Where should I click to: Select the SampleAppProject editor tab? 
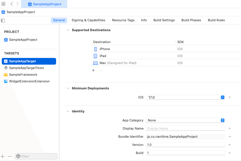(x=44, y=4)
